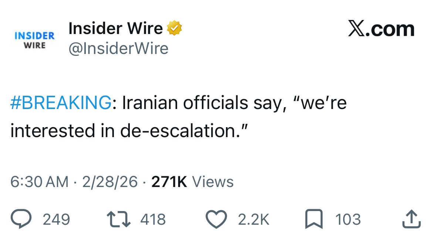This screenshot has height=248, width=436.
Task: Click the 2.2K likes count
Action: pyautogui.click(x=253, y=220)
